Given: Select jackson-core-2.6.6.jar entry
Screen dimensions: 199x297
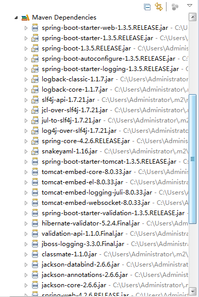Looking at the screenshot, I should pyautogui.click(x=74, y=285).
